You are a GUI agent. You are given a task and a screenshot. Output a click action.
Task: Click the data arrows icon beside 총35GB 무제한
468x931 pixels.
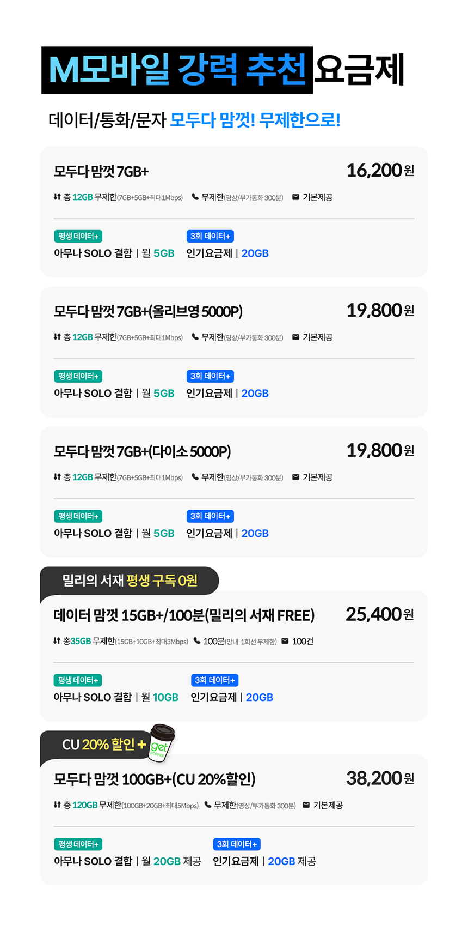click(57, 641)
